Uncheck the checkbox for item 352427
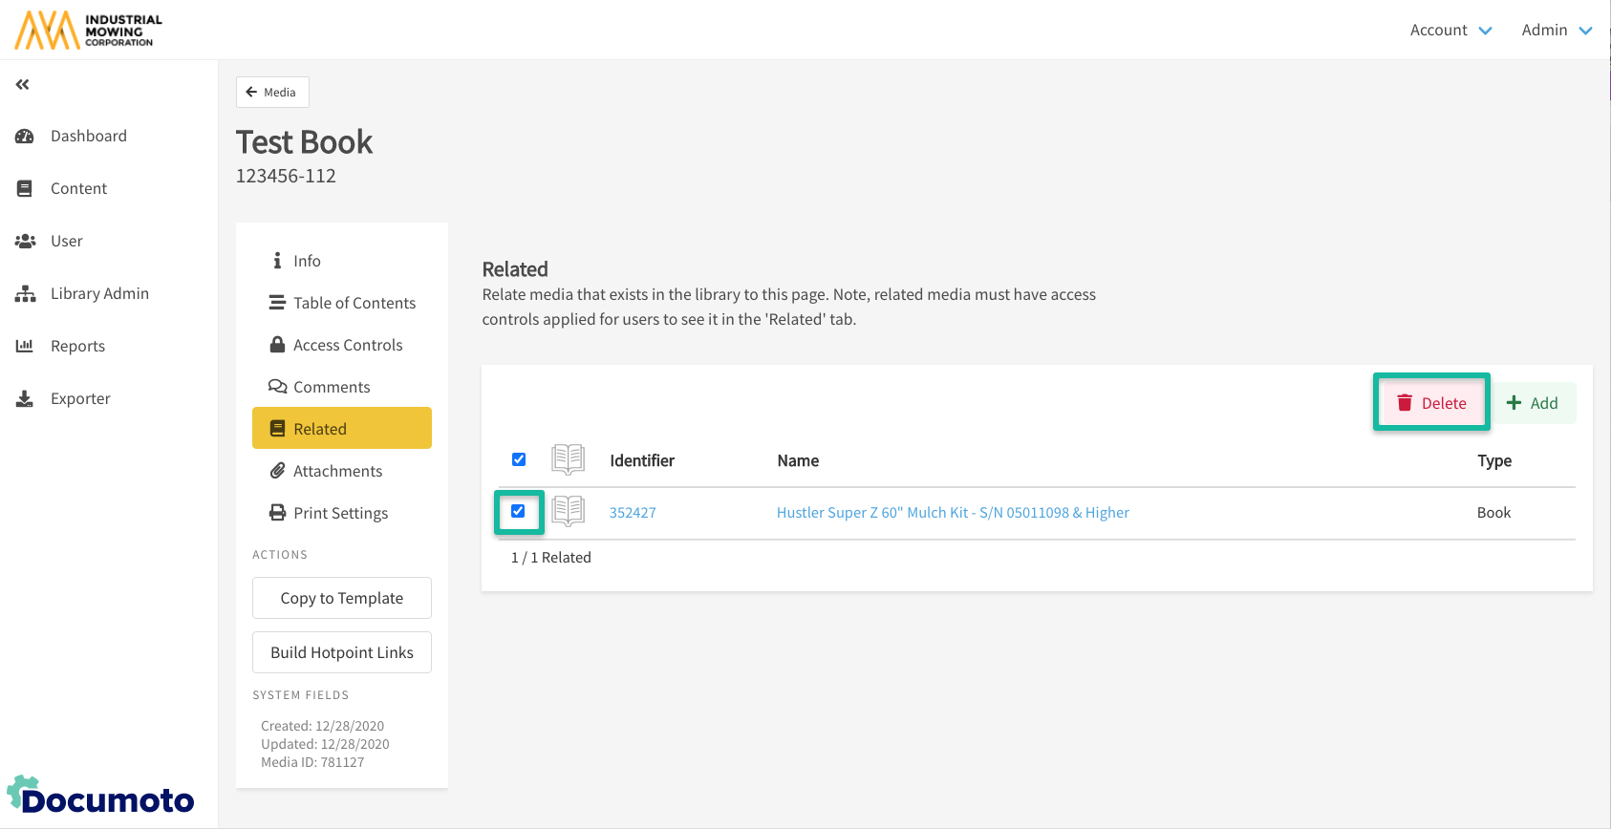 tap(519, 512)
